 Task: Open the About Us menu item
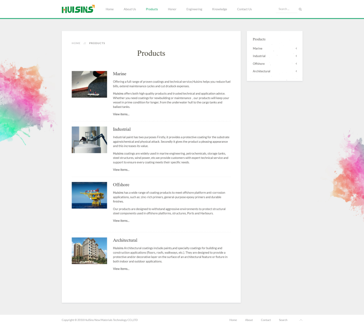pos(129,9)
